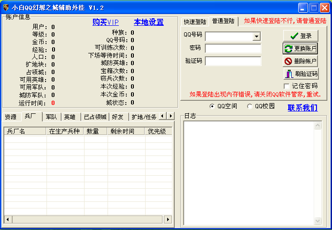Click the tab strip left arrow
The image size is (332, 230).
(x=162, y=116)
